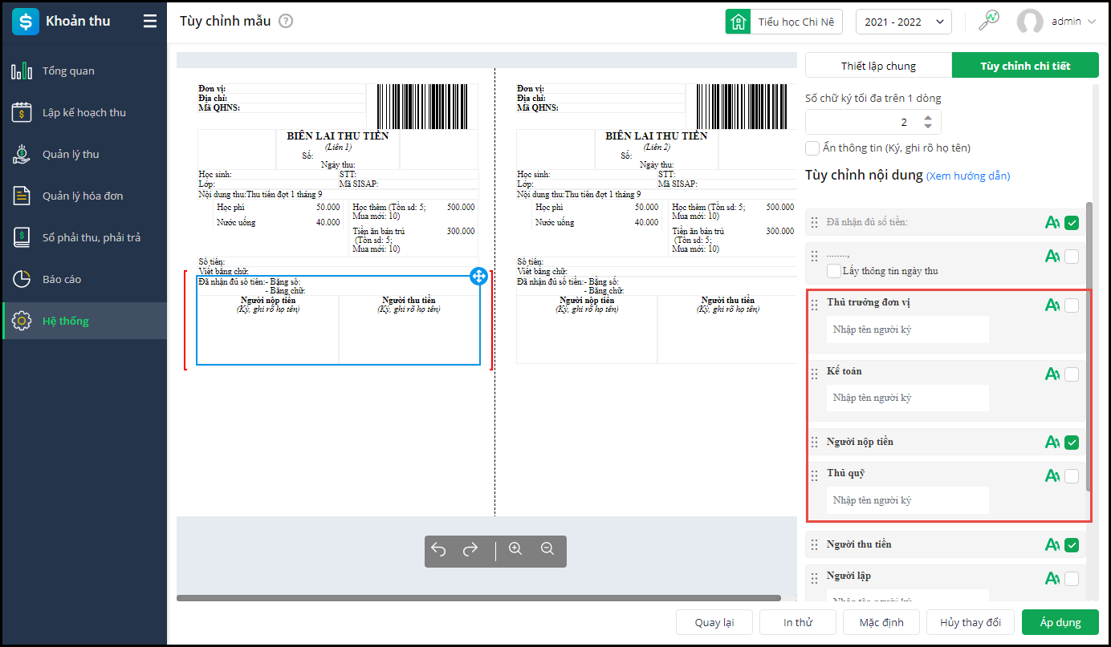Screen dimensions: 1111x647
Task: Click the redo arrow in preview toolbar
Action: (x=470, y=550)
